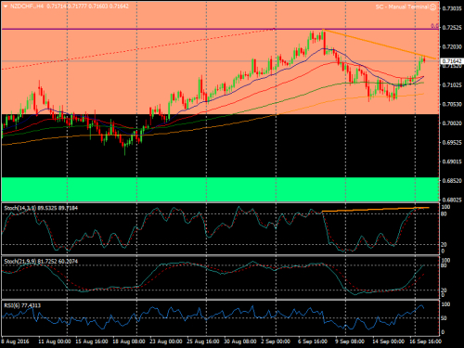Select the purple horizontal resistance line

pos(220,29)
